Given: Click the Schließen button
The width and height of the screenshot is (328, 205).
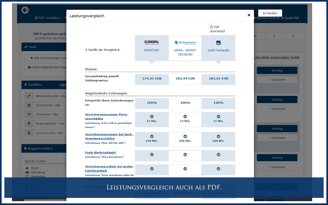Looking at the screenshot, I should pos(270,13).
